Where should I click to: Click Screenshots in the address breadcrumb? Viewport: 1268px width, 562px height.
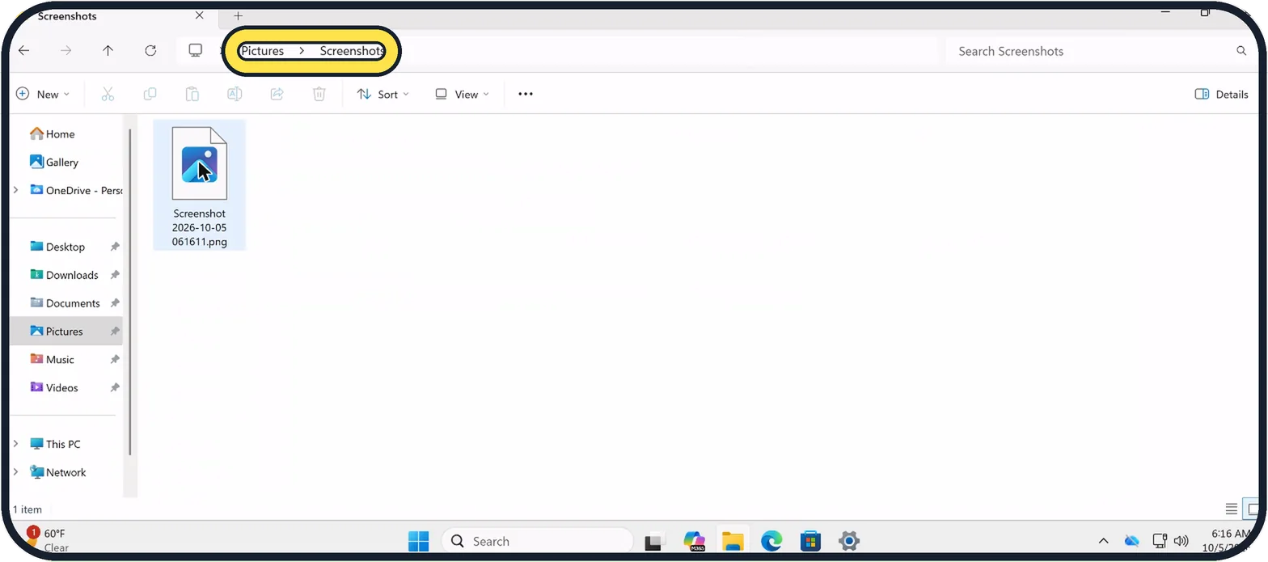pyautogui.click(x=352, y=51)
